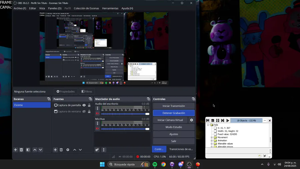Hide the Captura de pantalla source
This screenshot has width=300, height=169.
(x=84, y=105)
